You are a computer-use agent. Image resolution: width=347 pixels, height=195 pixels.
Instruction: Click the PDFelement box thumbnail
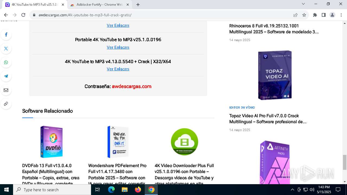click(118, 142)
